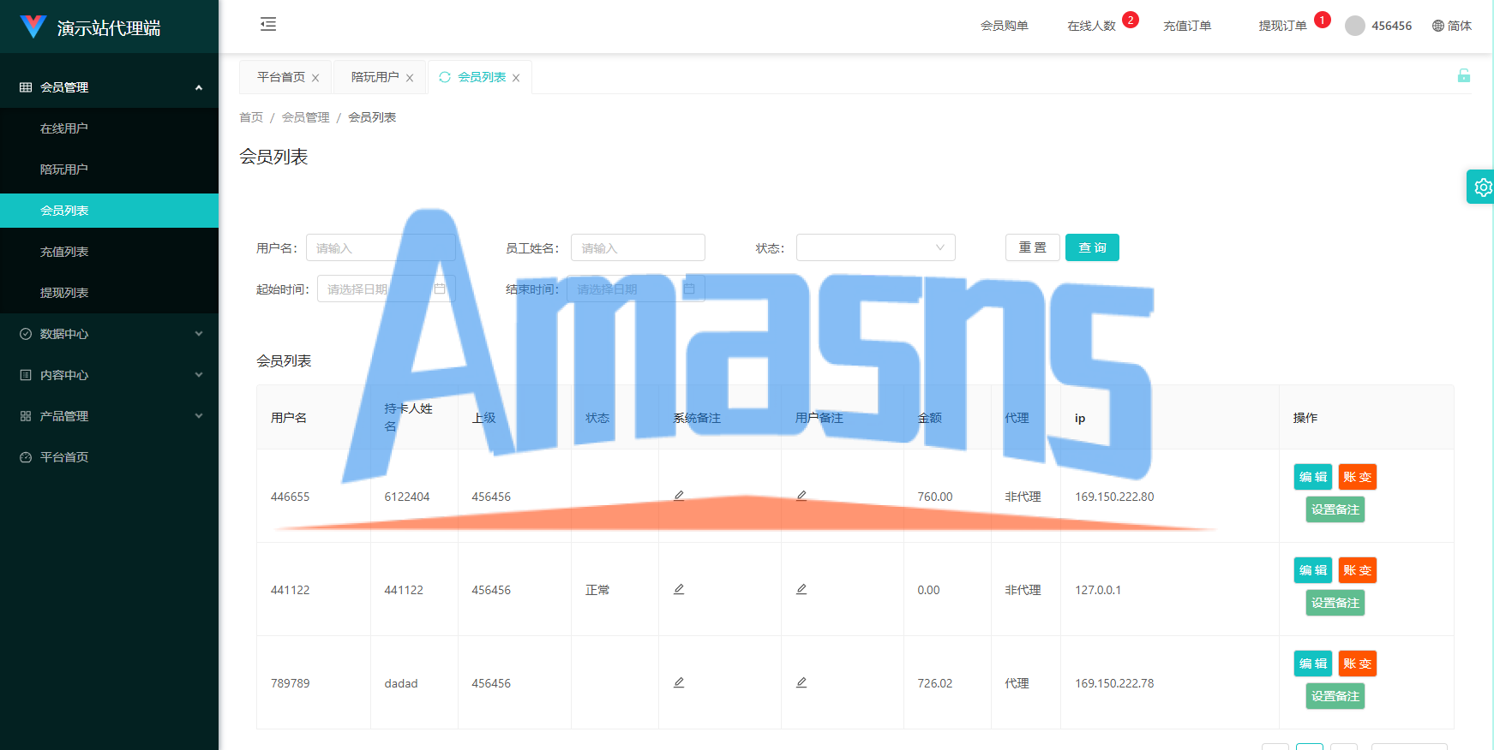Open 在线人数 in the top header
Image resolution: width=1494 pixels, height=750 pixels.
(1091, 26)
